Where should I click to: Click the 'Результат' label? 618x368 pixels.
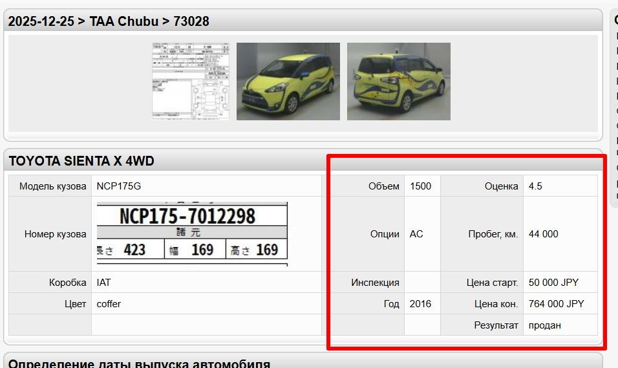pos(496,325)
